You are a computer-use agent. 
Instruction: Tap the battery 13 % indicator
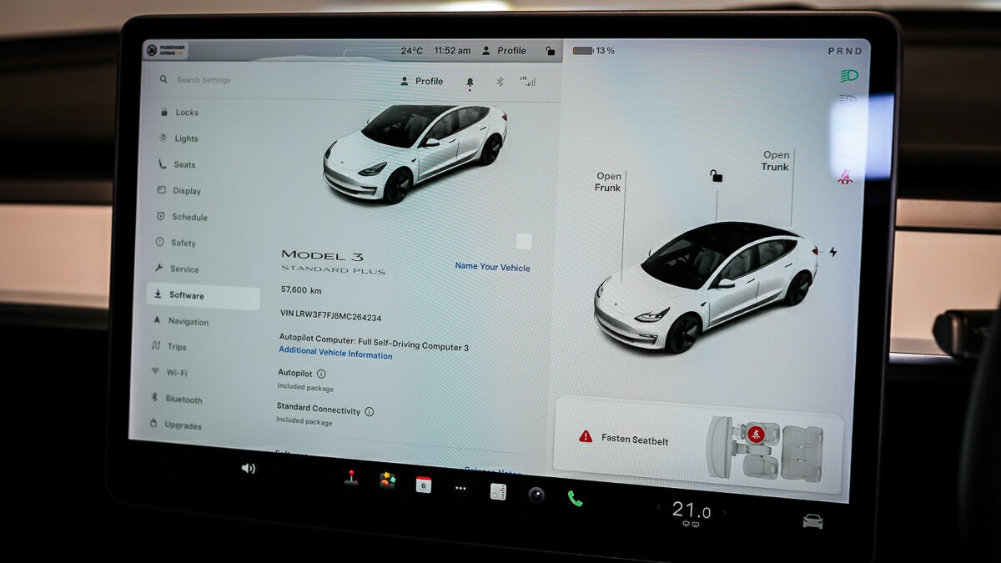(x=594, y=51)
